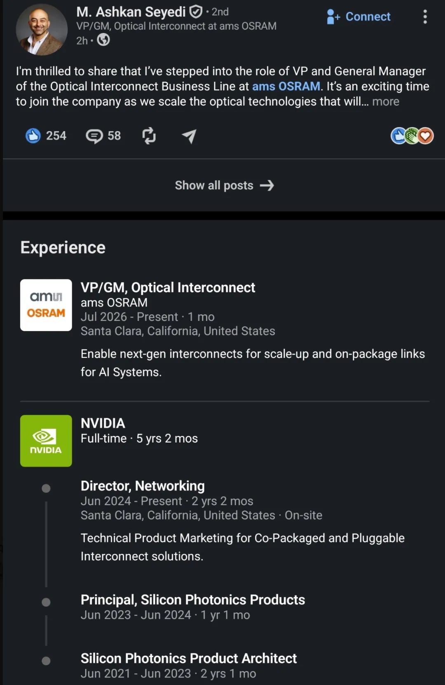445x685 pixels.
Task: Open the VP/GM, Optical Interconnect position
Action: click(x=168, y=287)
